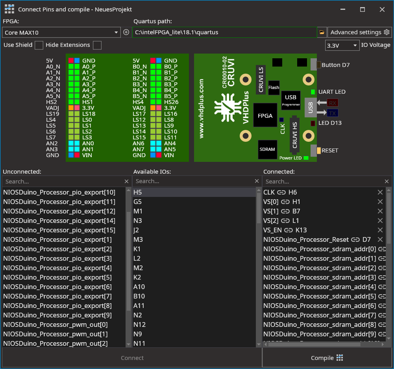Click the FPGA chip on board image

(265, 116)
